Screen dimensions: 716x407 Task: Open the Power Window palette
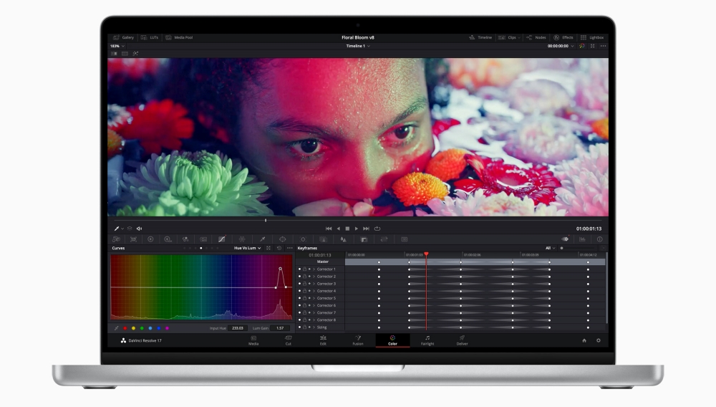click(x=283, y=239)
